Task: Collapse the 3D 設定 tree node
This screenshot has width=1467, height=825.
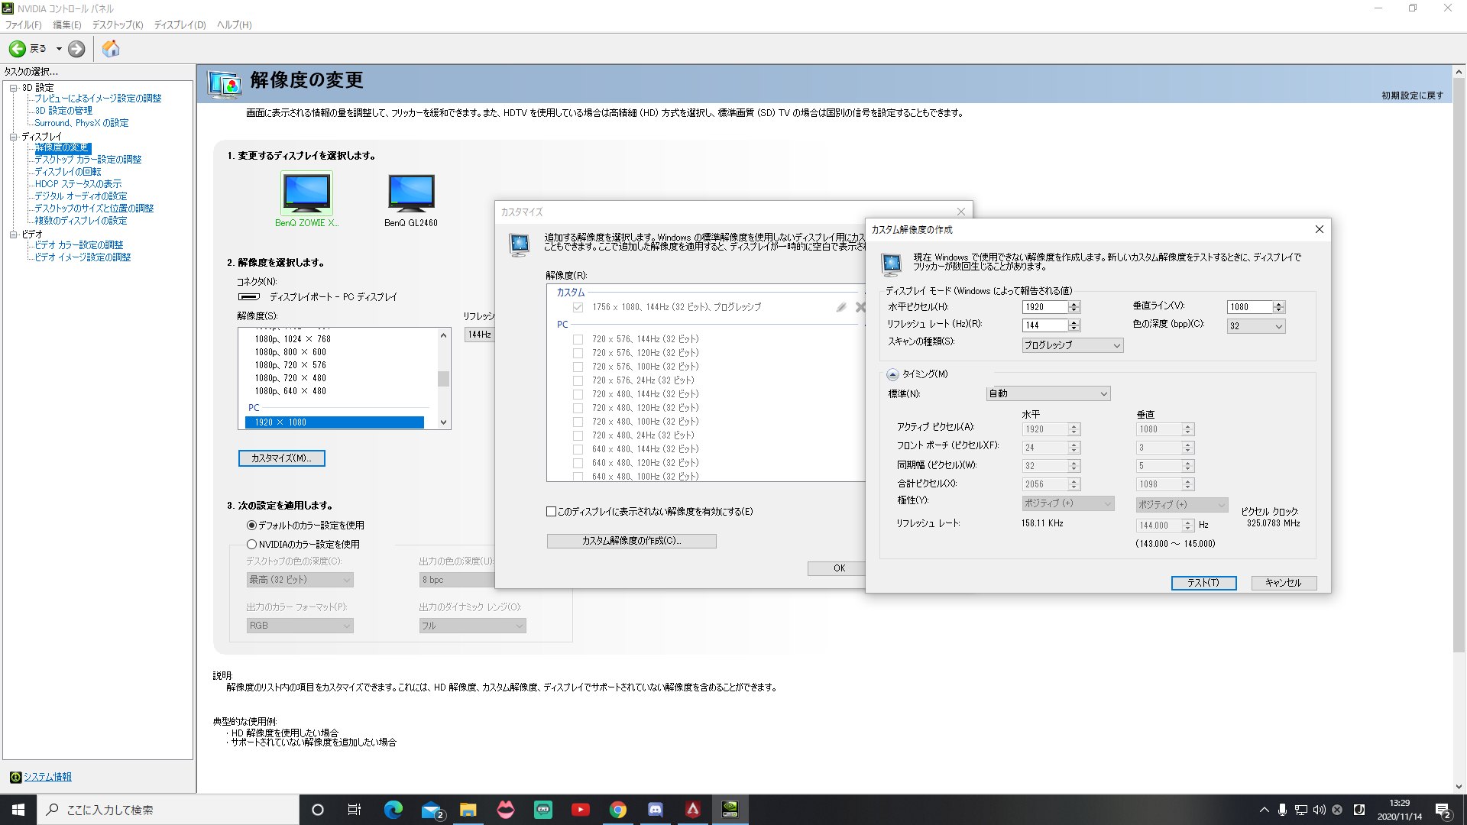Action: [x=13, y=88]
